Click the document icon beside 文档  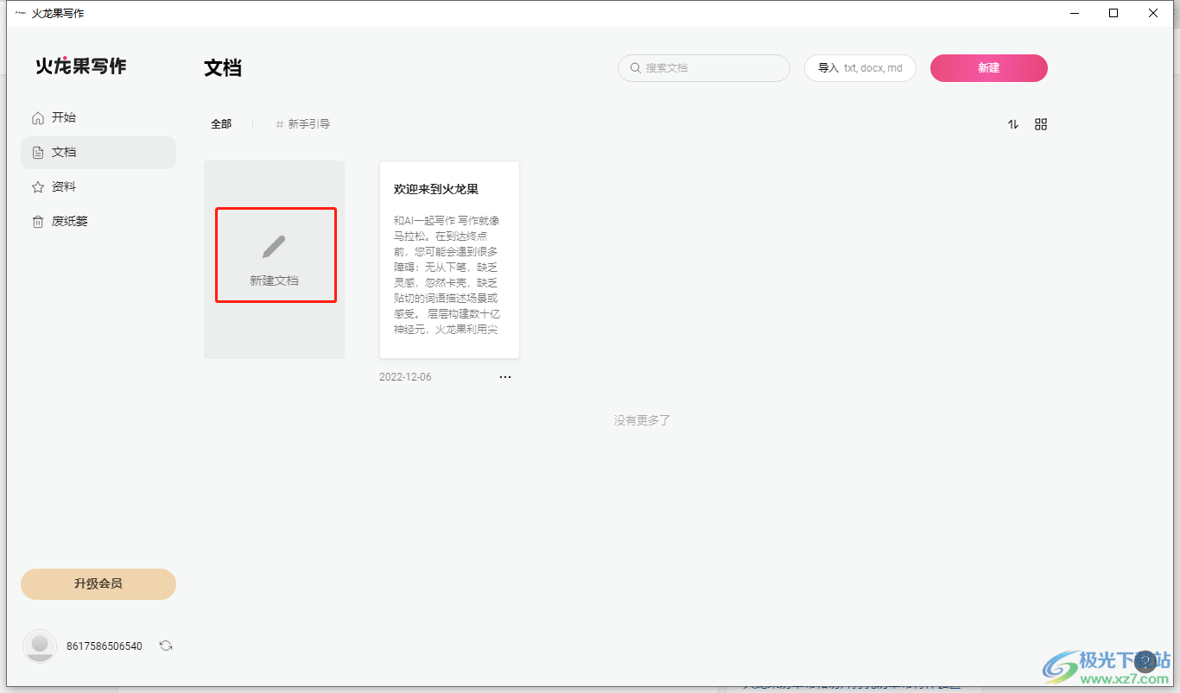pyautogui.click(x=37, y=152)
